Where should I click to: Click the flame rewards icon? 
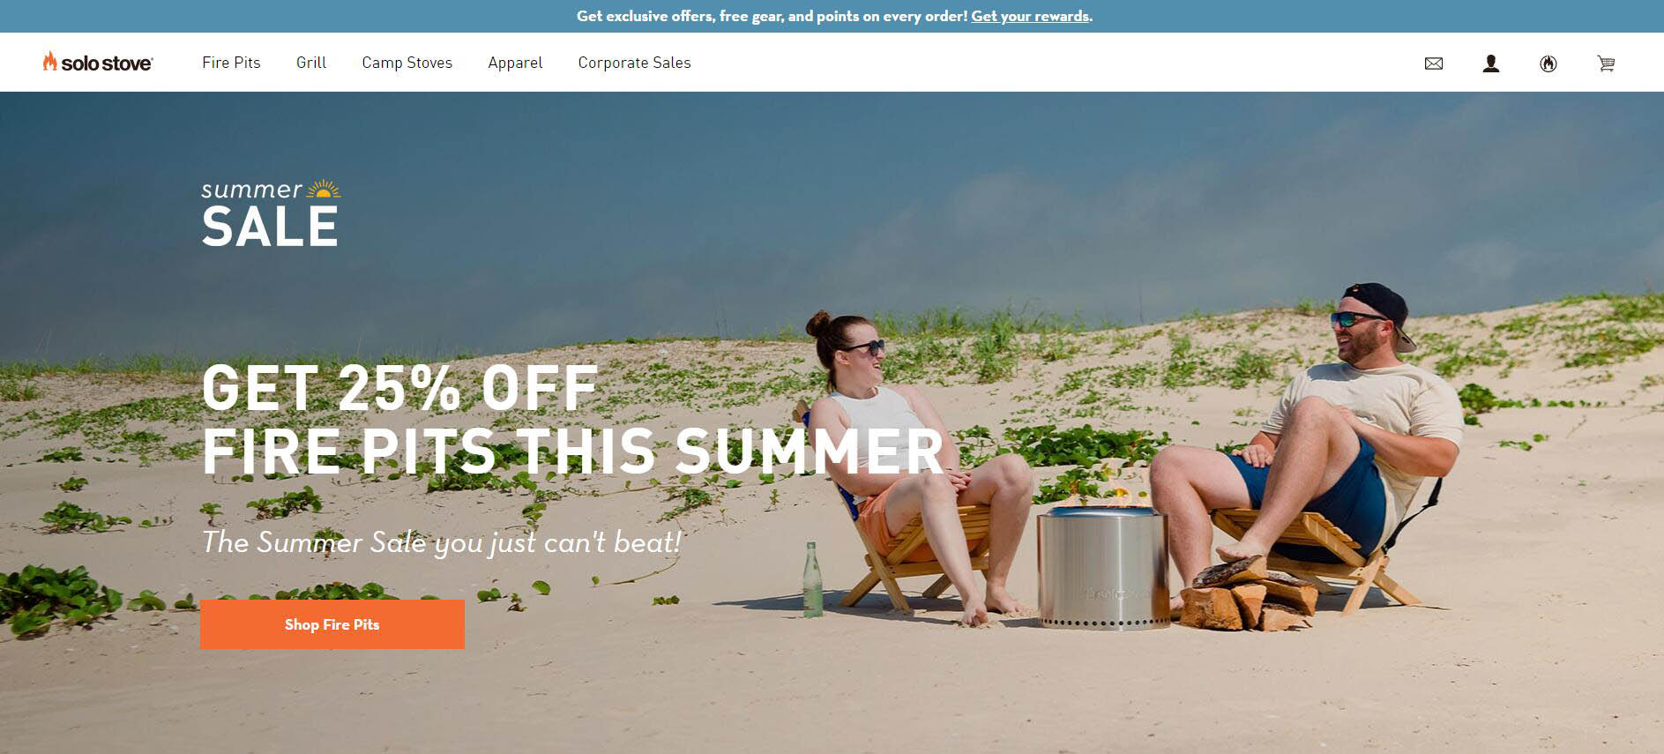(1548, 63)
